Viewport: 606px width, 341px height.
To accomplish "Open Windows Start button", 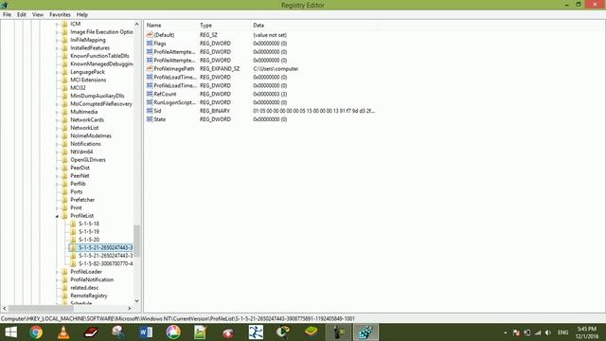I will (x=10, y=332).
